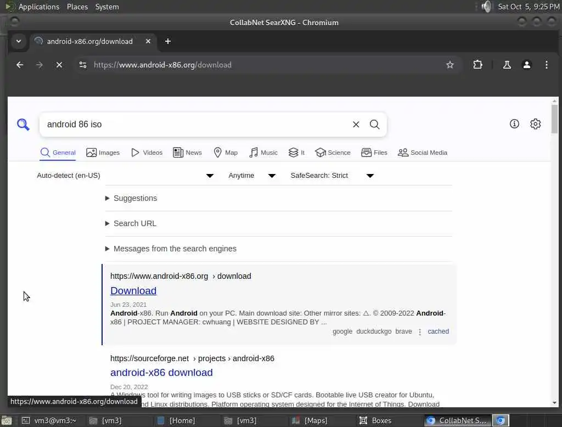
Task: Open the Extensions puzzle icon
Action: pos(477,65)
